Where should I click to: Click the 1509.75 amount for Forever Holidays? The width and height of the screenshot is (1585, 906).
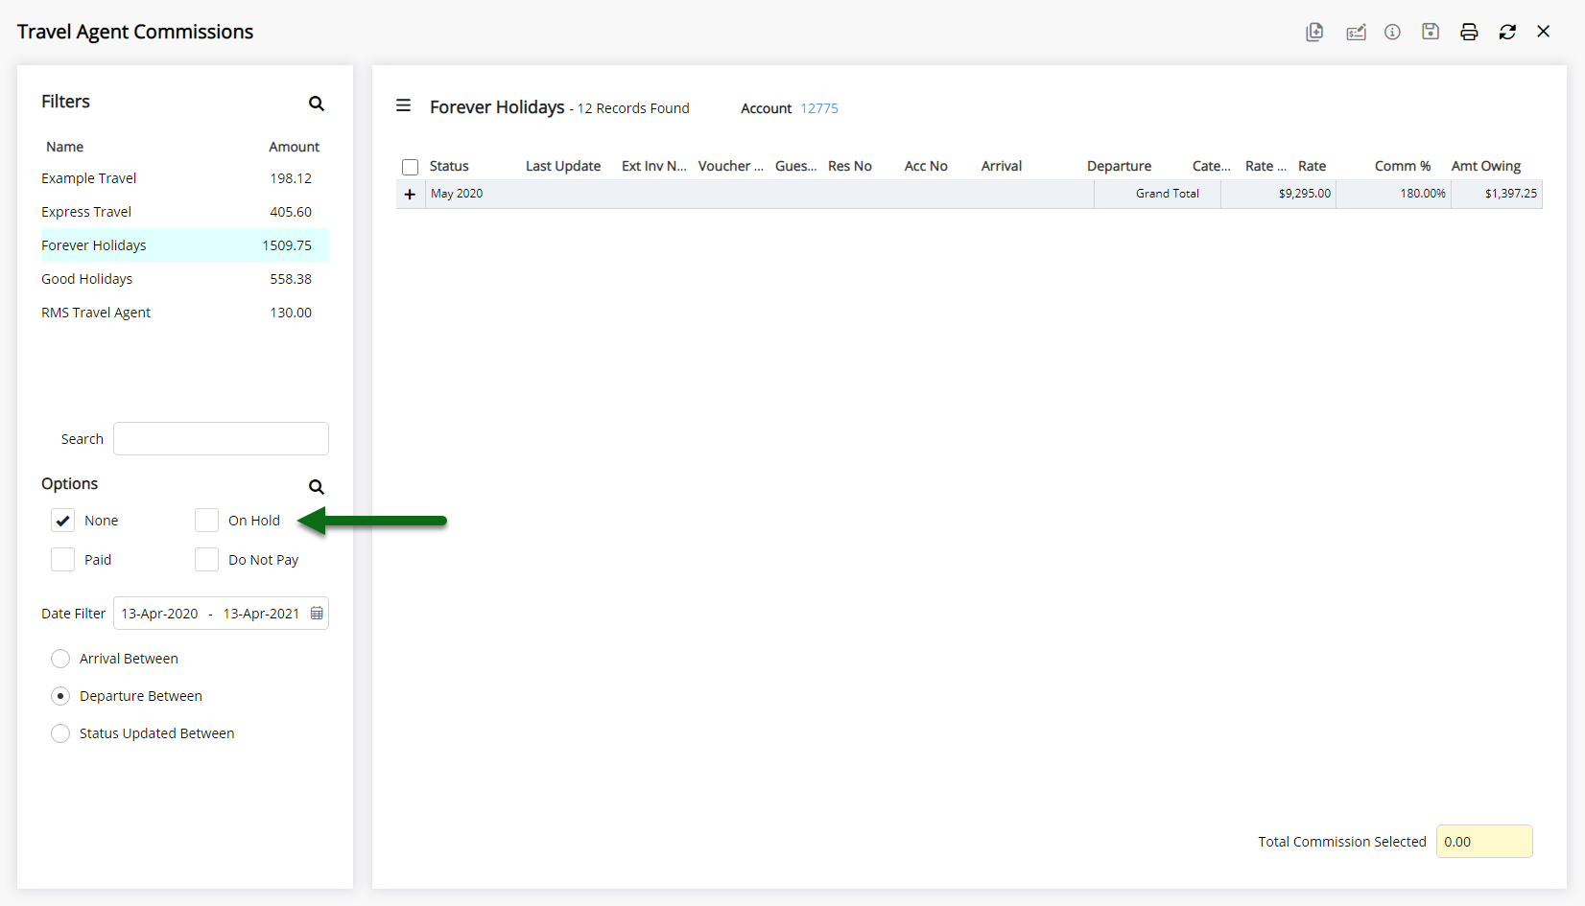pos(287,245)
